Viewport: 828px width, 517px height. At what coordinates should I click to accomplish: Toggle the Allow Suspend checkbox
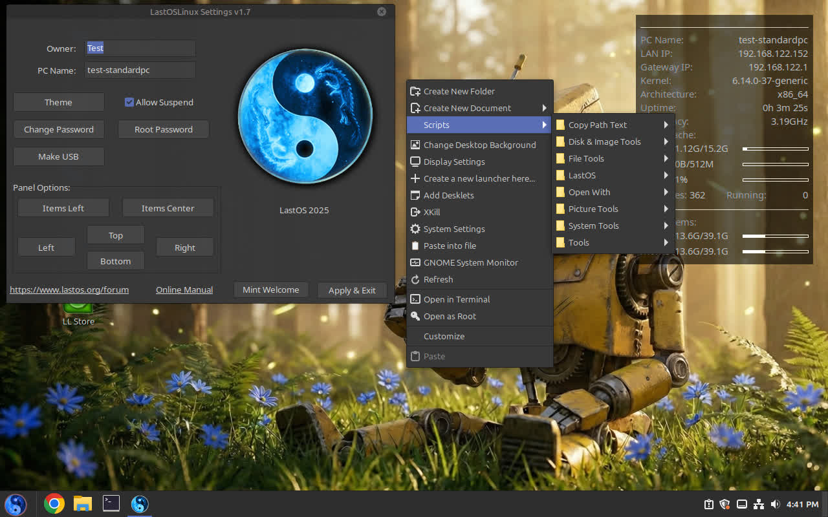point(129,102)
